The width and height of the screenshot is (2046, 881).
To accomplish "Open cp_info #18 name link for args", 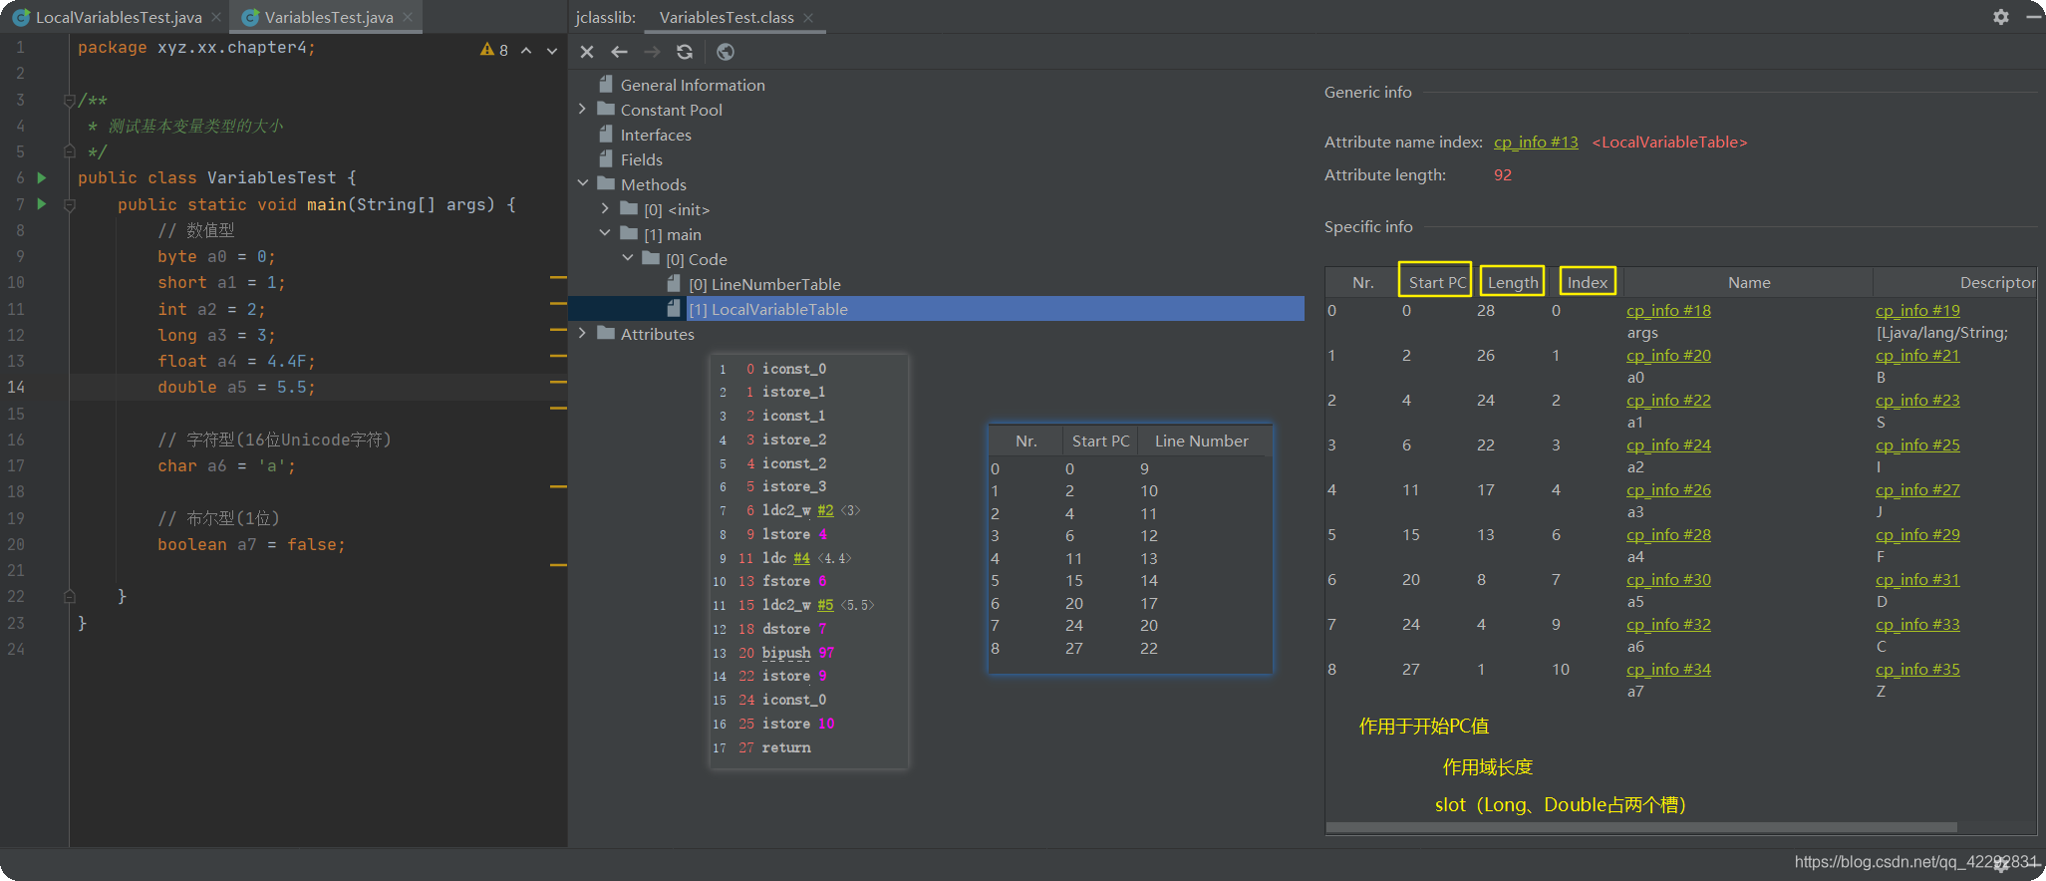I will (1668, 310).
